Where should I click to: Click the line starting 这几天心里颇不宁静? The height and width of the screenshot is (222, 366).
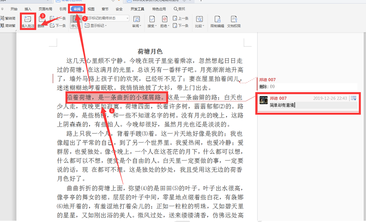pyautogui.click(x=155, y=61)
